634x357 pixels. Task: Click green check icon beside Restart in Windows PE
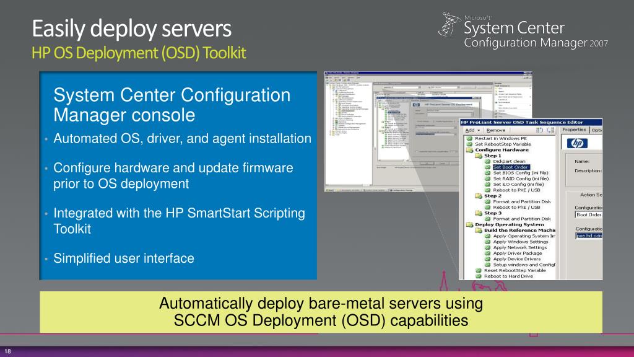point(470,138)
